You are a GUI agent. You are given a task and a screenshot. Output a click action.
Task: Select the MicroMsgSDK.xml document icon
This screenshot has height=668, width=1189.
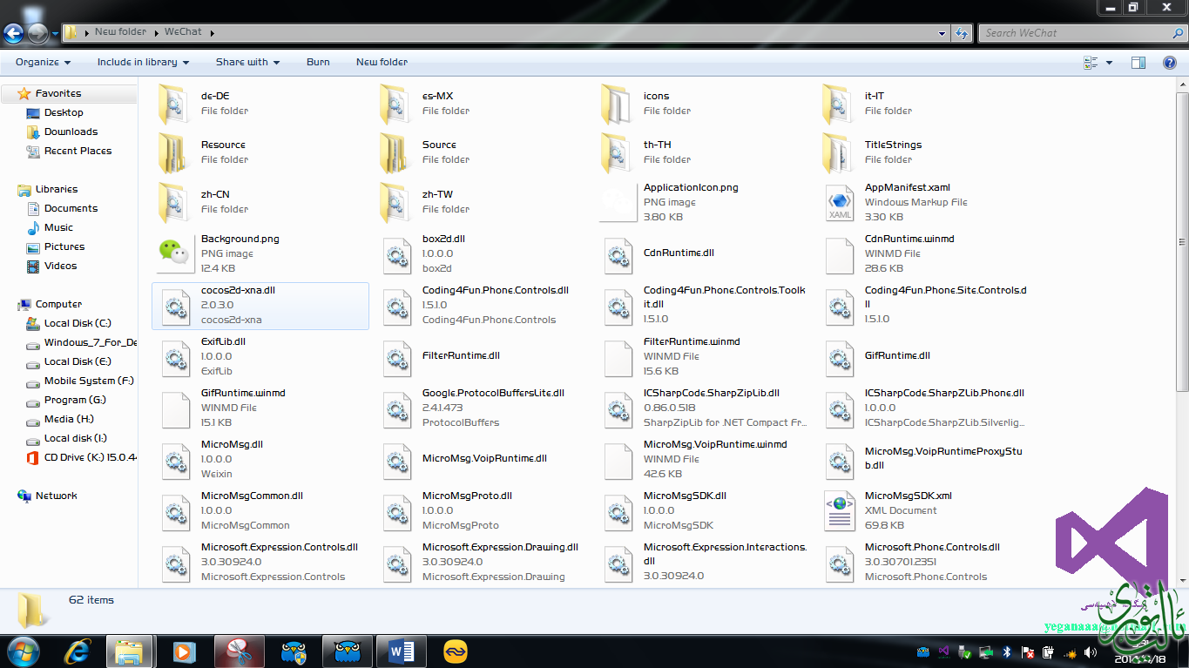(x=839, y=510)
